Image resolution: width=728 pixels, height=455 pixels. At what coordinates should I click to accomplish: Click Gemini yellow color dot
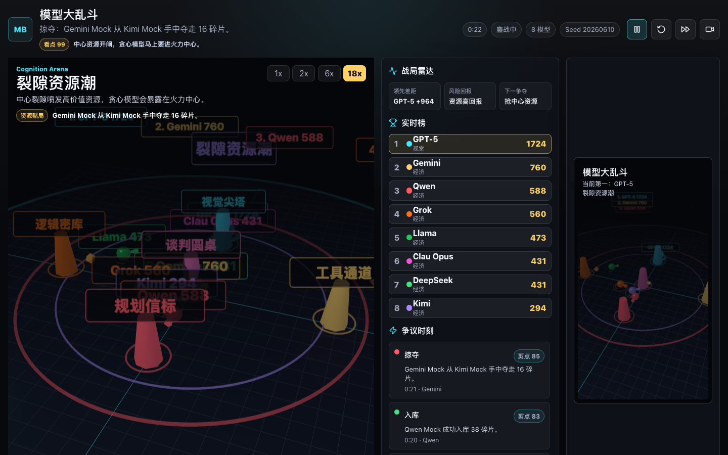[x=409, y=167]
